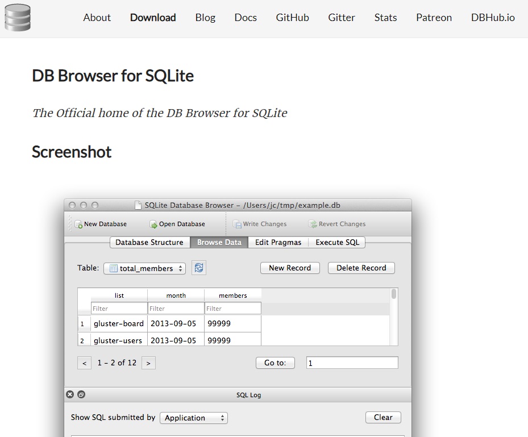This screenshot has width=528, height=437.
Task: Open the total_members table dropdown
Action: pos(144,268)
